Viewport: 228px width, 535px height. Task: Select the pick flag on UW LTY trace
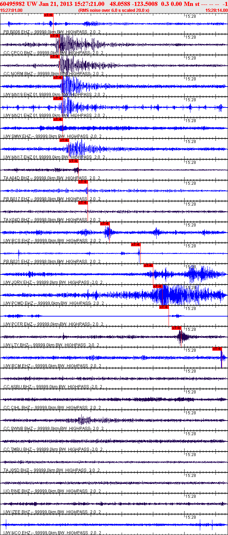[177, 328]
